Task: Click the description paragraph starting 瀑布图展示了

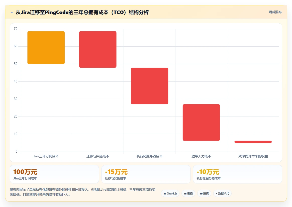Action: (82, 192)
